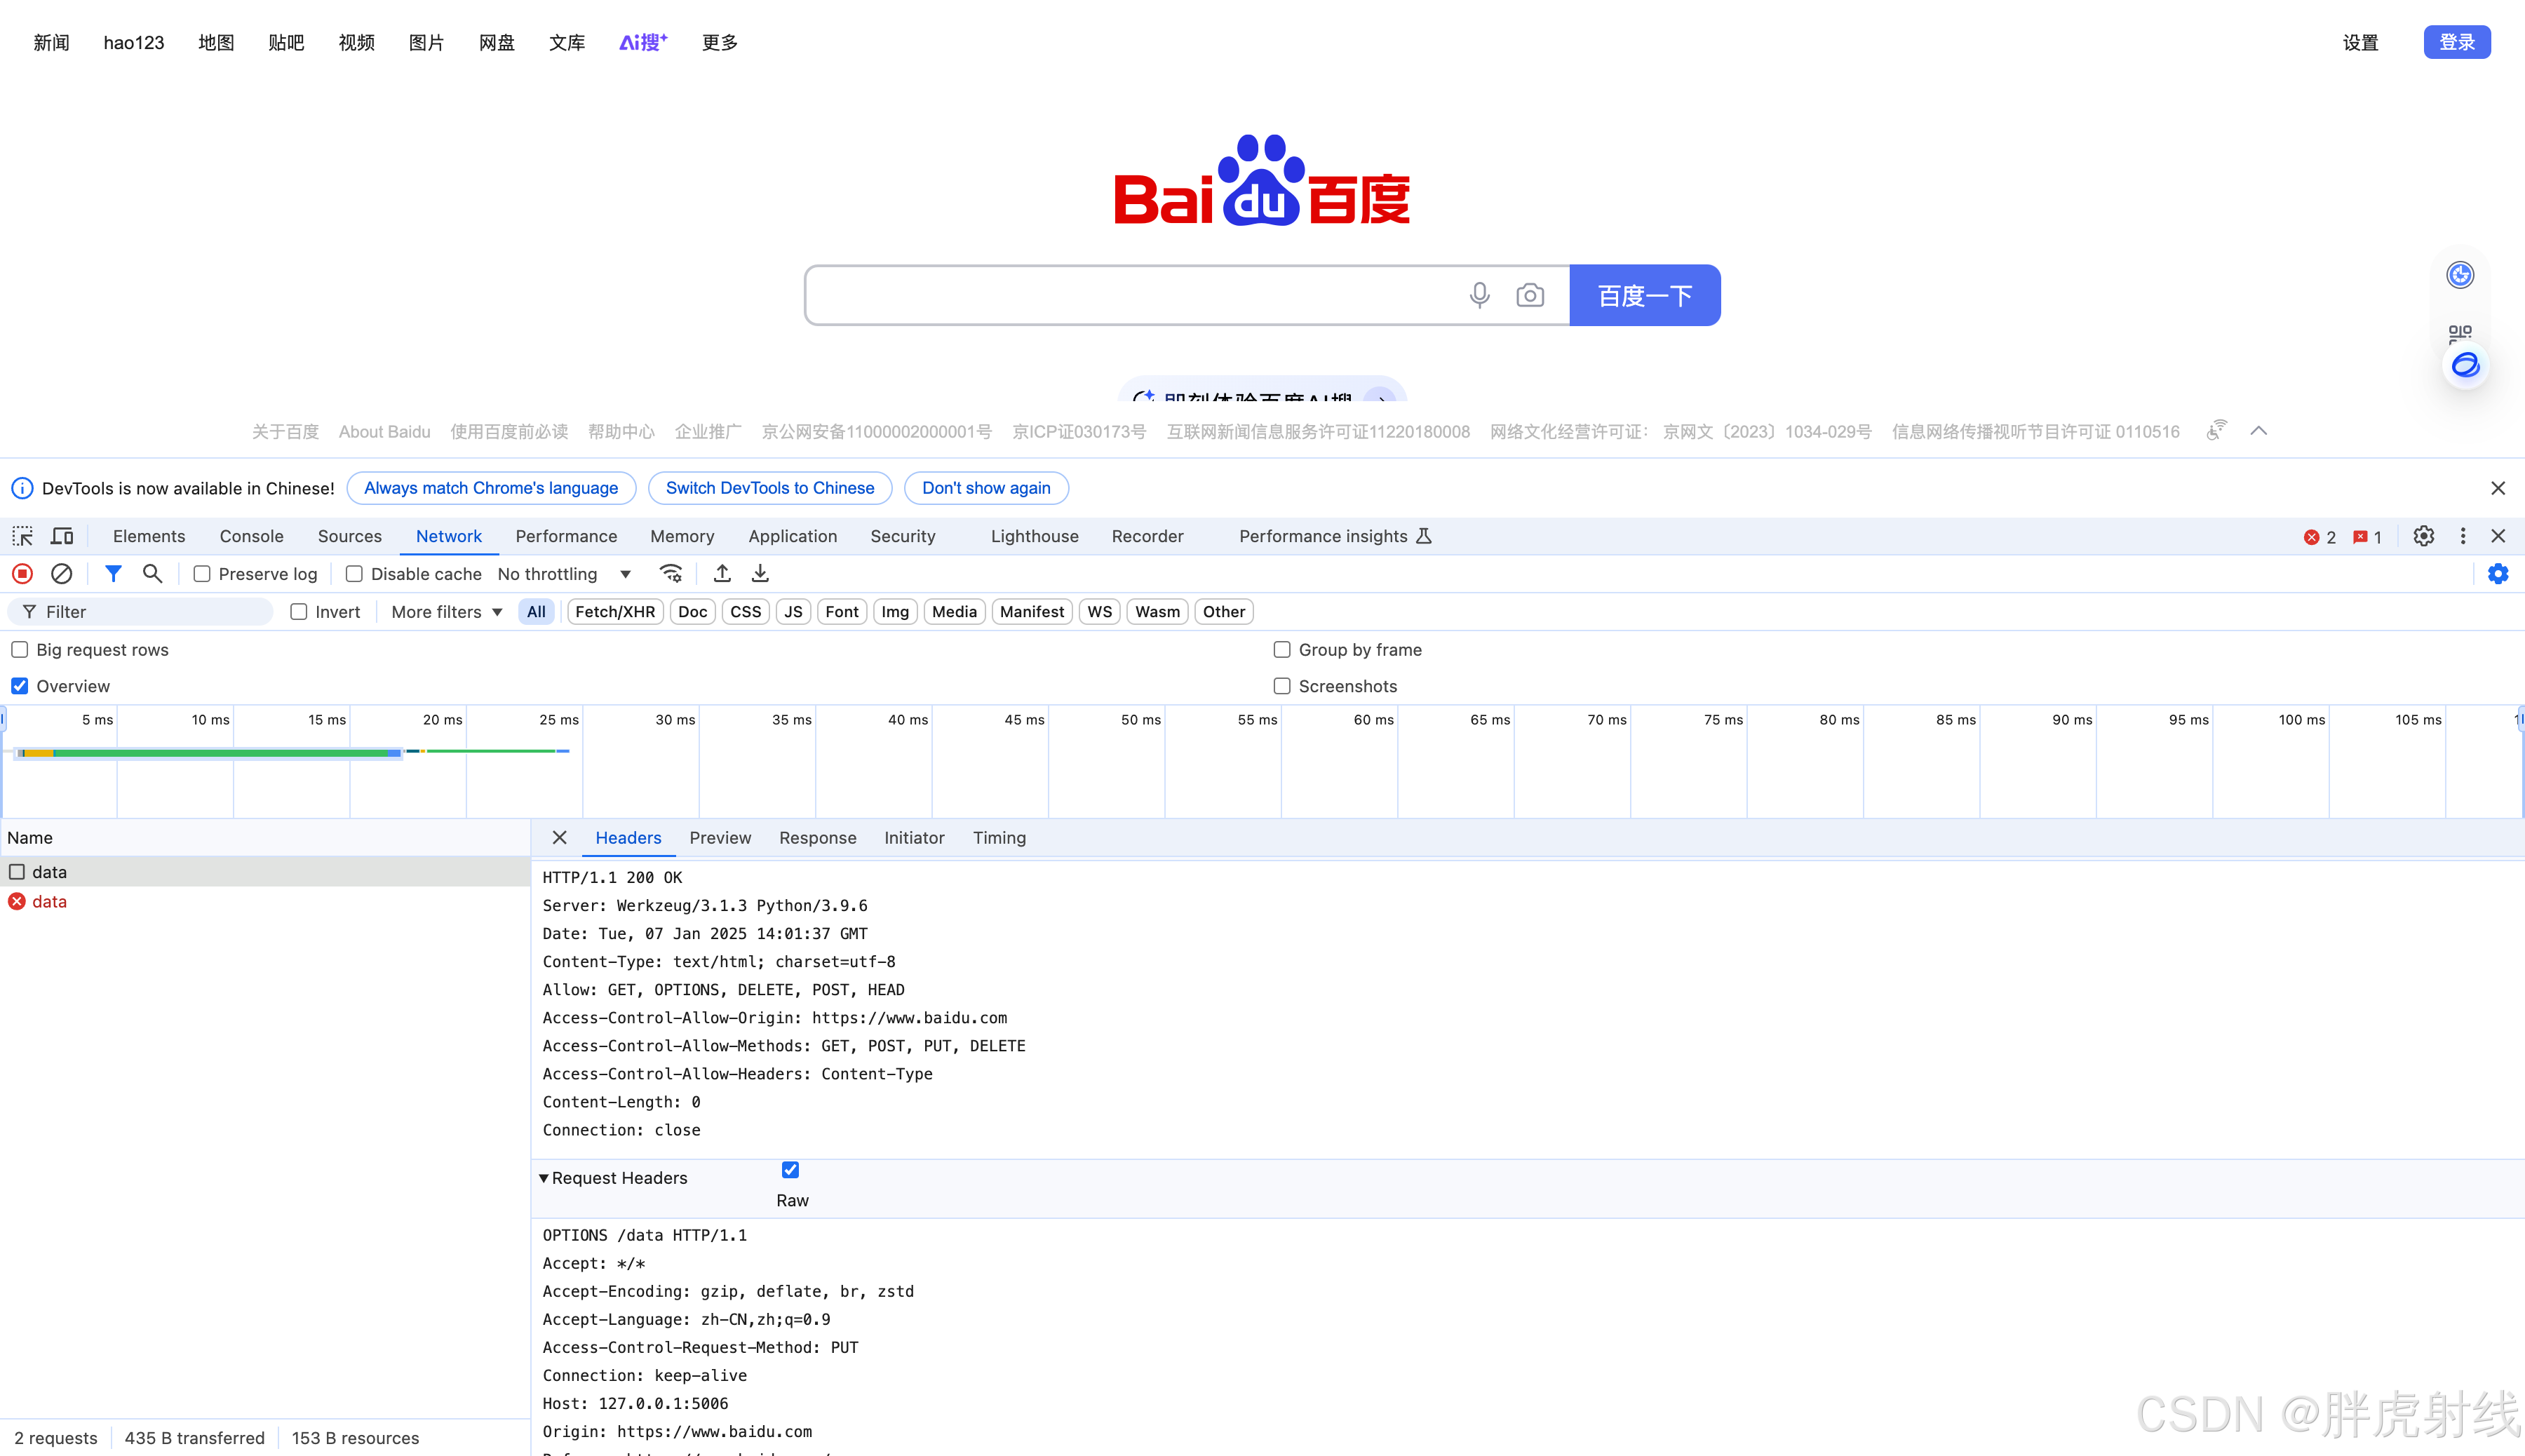
Task: Open DevTools settings gear icon
Action: [x=2424, y=536]
